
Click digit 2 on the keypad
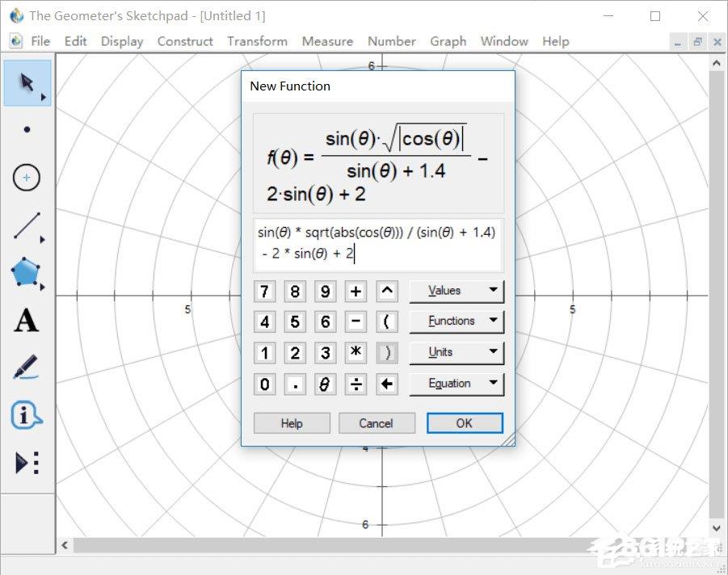(x=295, y=353)
